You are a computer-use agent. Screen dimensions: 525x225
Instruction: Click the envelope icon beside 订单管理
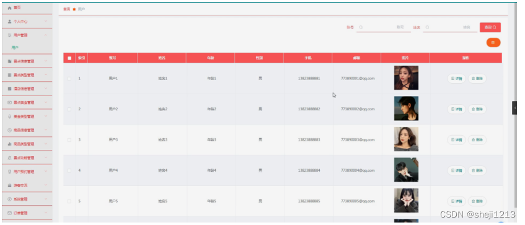pos(9,213)
